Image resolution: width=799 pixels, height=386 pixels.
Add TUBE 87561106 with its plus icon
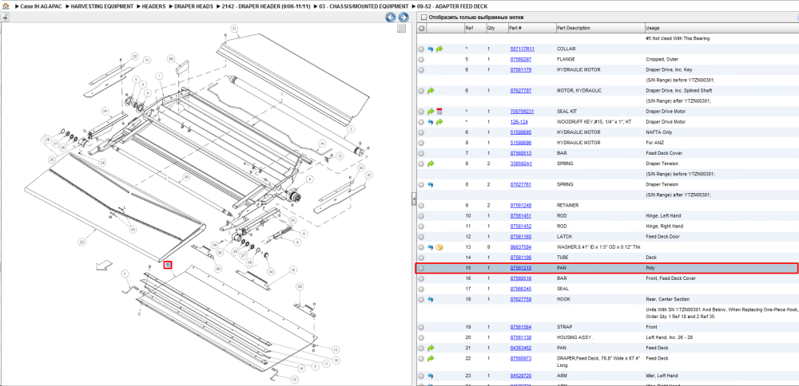pyautogui.click(x=421, y=258)
